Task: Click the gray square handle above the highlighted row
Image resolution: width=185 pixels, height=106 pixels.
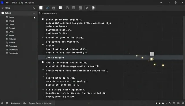Action: tap(152, 54)
